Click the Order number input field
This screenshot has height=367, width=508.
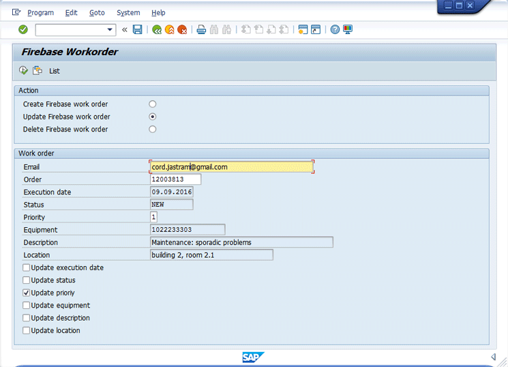tap(176, 179)
